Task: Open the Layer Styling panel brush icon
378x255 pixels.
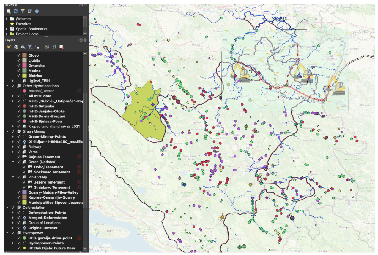Action: (x=9, y=47)
